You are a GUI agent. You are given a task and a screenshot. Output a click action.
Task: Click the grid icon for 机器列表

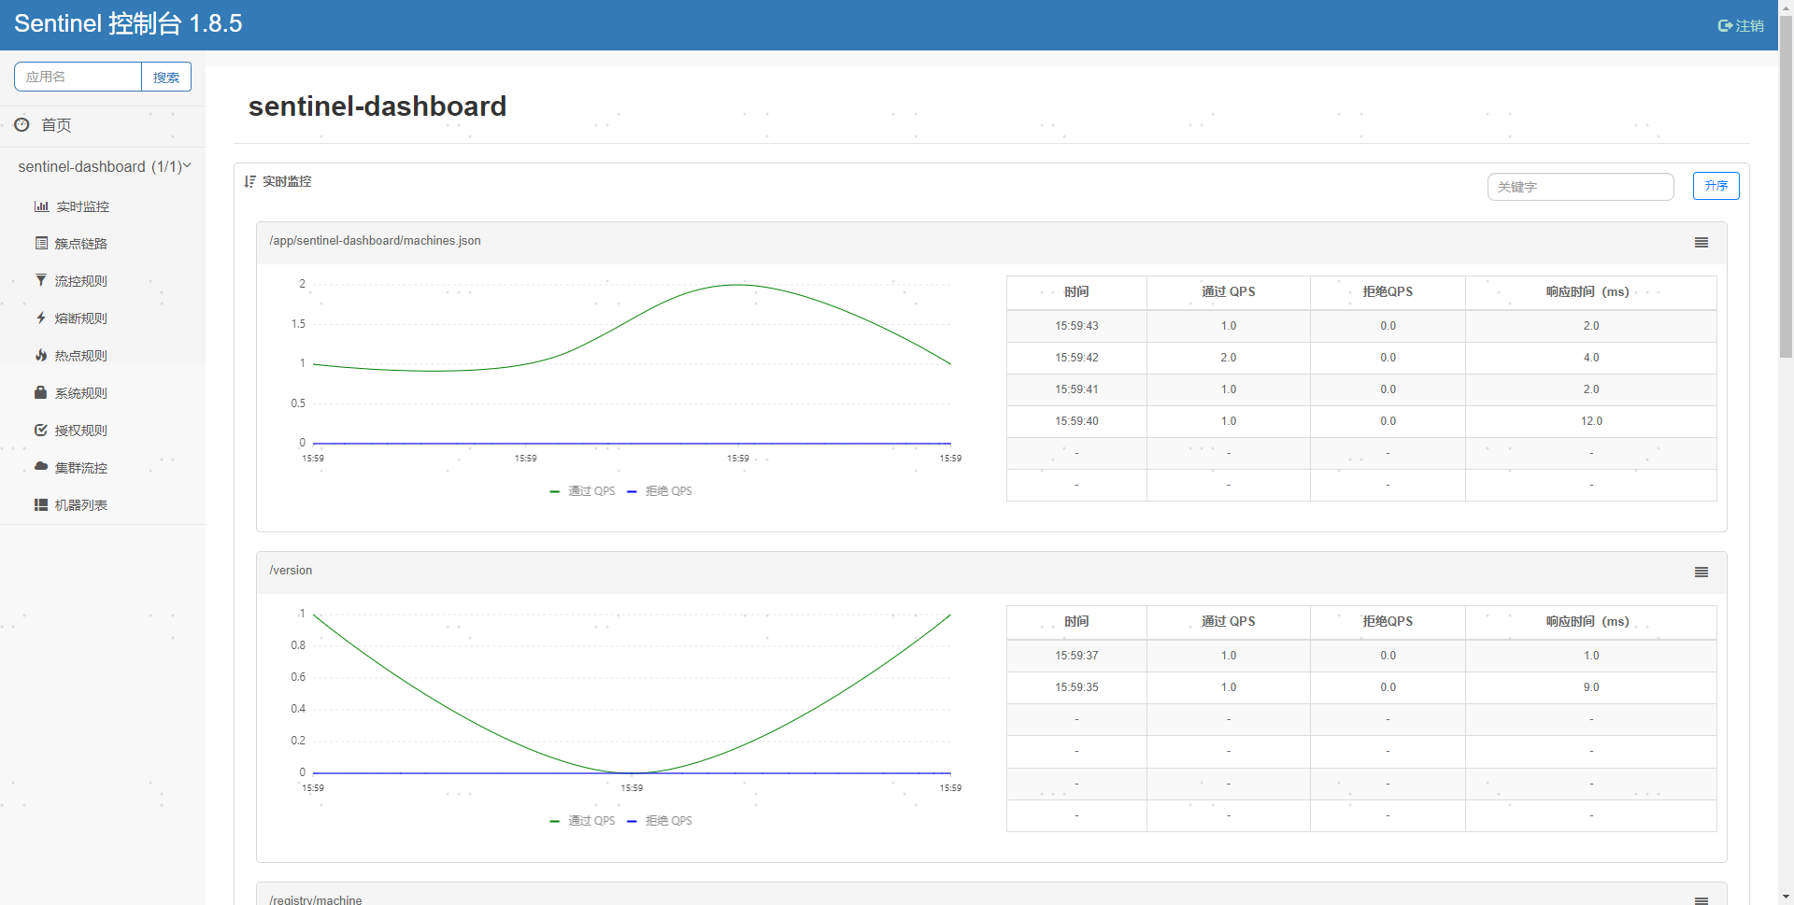point(41,504)
